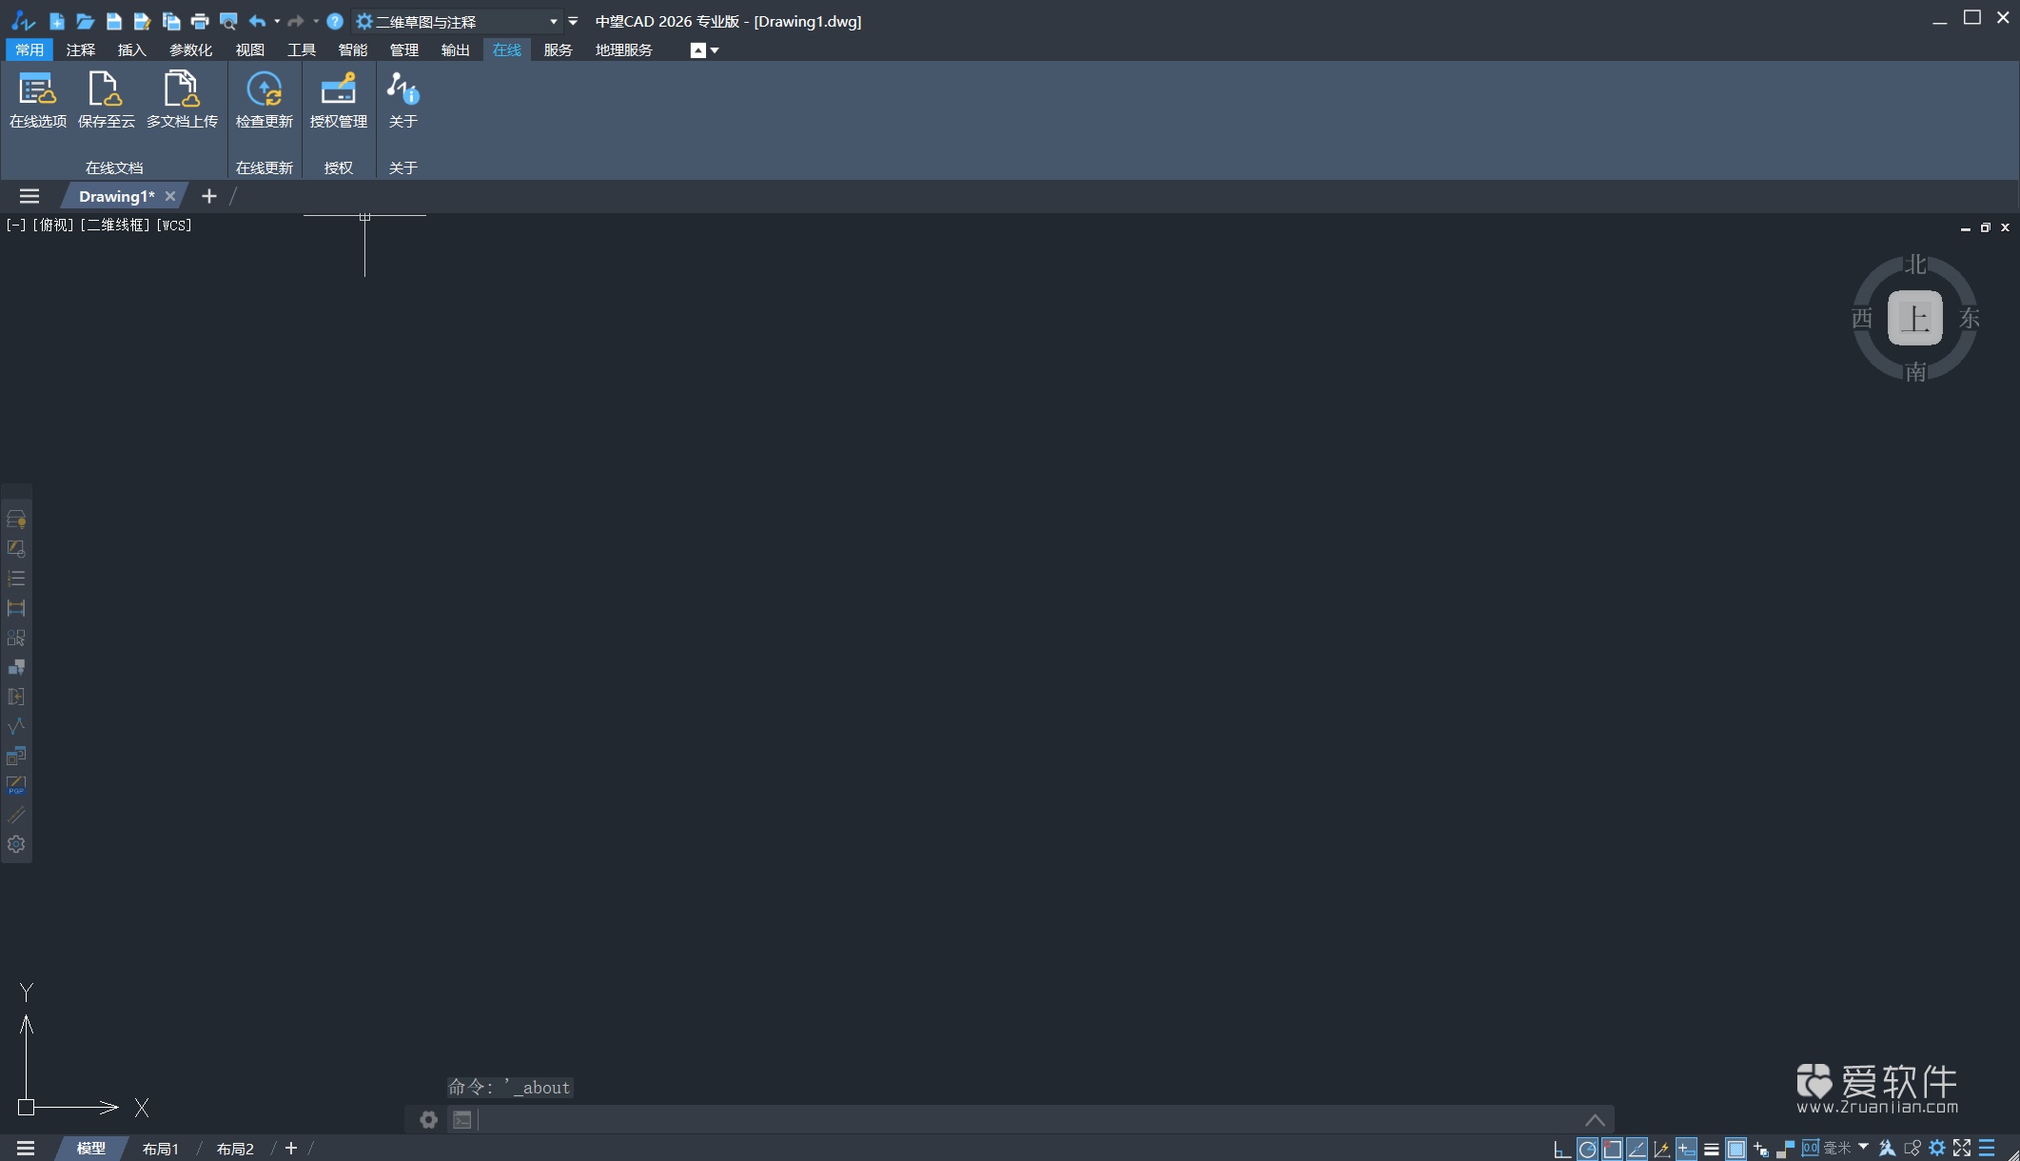
Task: Click the 在线选项 online options icon
Action: [37, 99]
